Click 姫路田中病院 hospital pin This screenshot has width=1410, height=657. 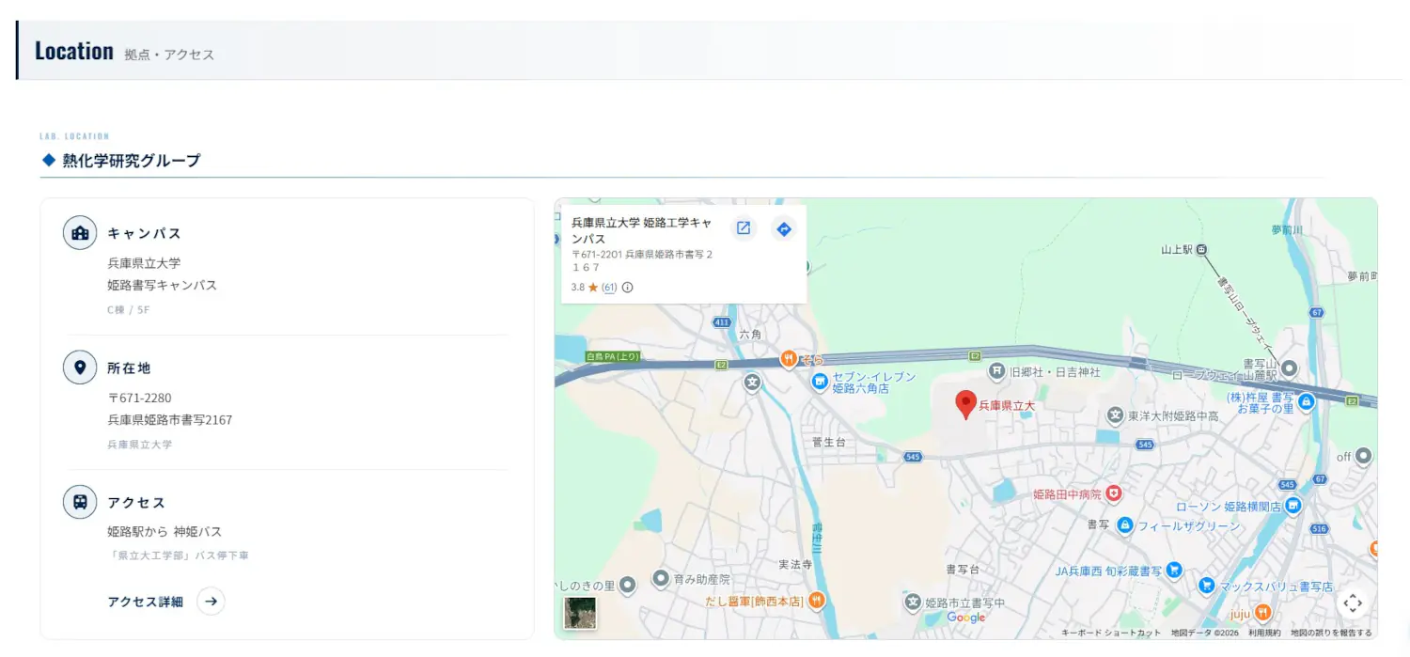(x=1114, y=493)
